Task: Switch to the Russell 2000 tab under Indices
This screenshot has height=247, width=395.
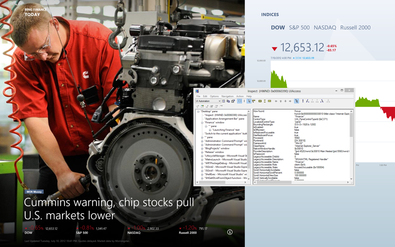Action: (355, 27)
